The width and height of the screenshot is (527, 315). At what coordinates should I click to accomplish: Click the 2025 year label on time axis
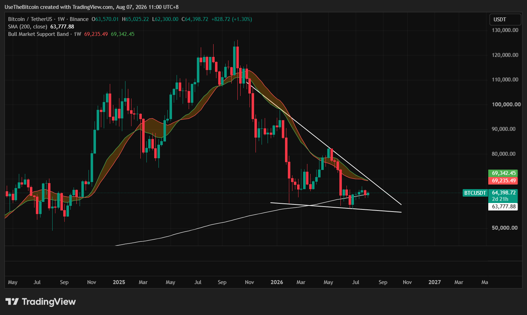tap(119, 282)
